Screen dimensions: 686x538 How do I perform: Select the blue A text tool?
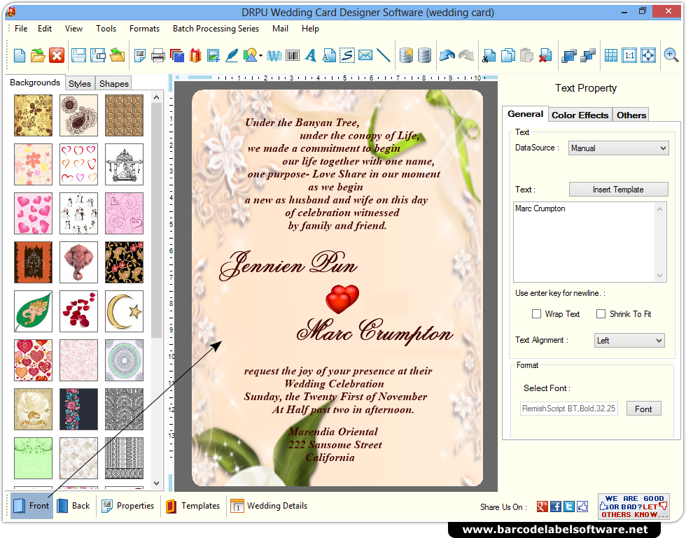(311, 55)
